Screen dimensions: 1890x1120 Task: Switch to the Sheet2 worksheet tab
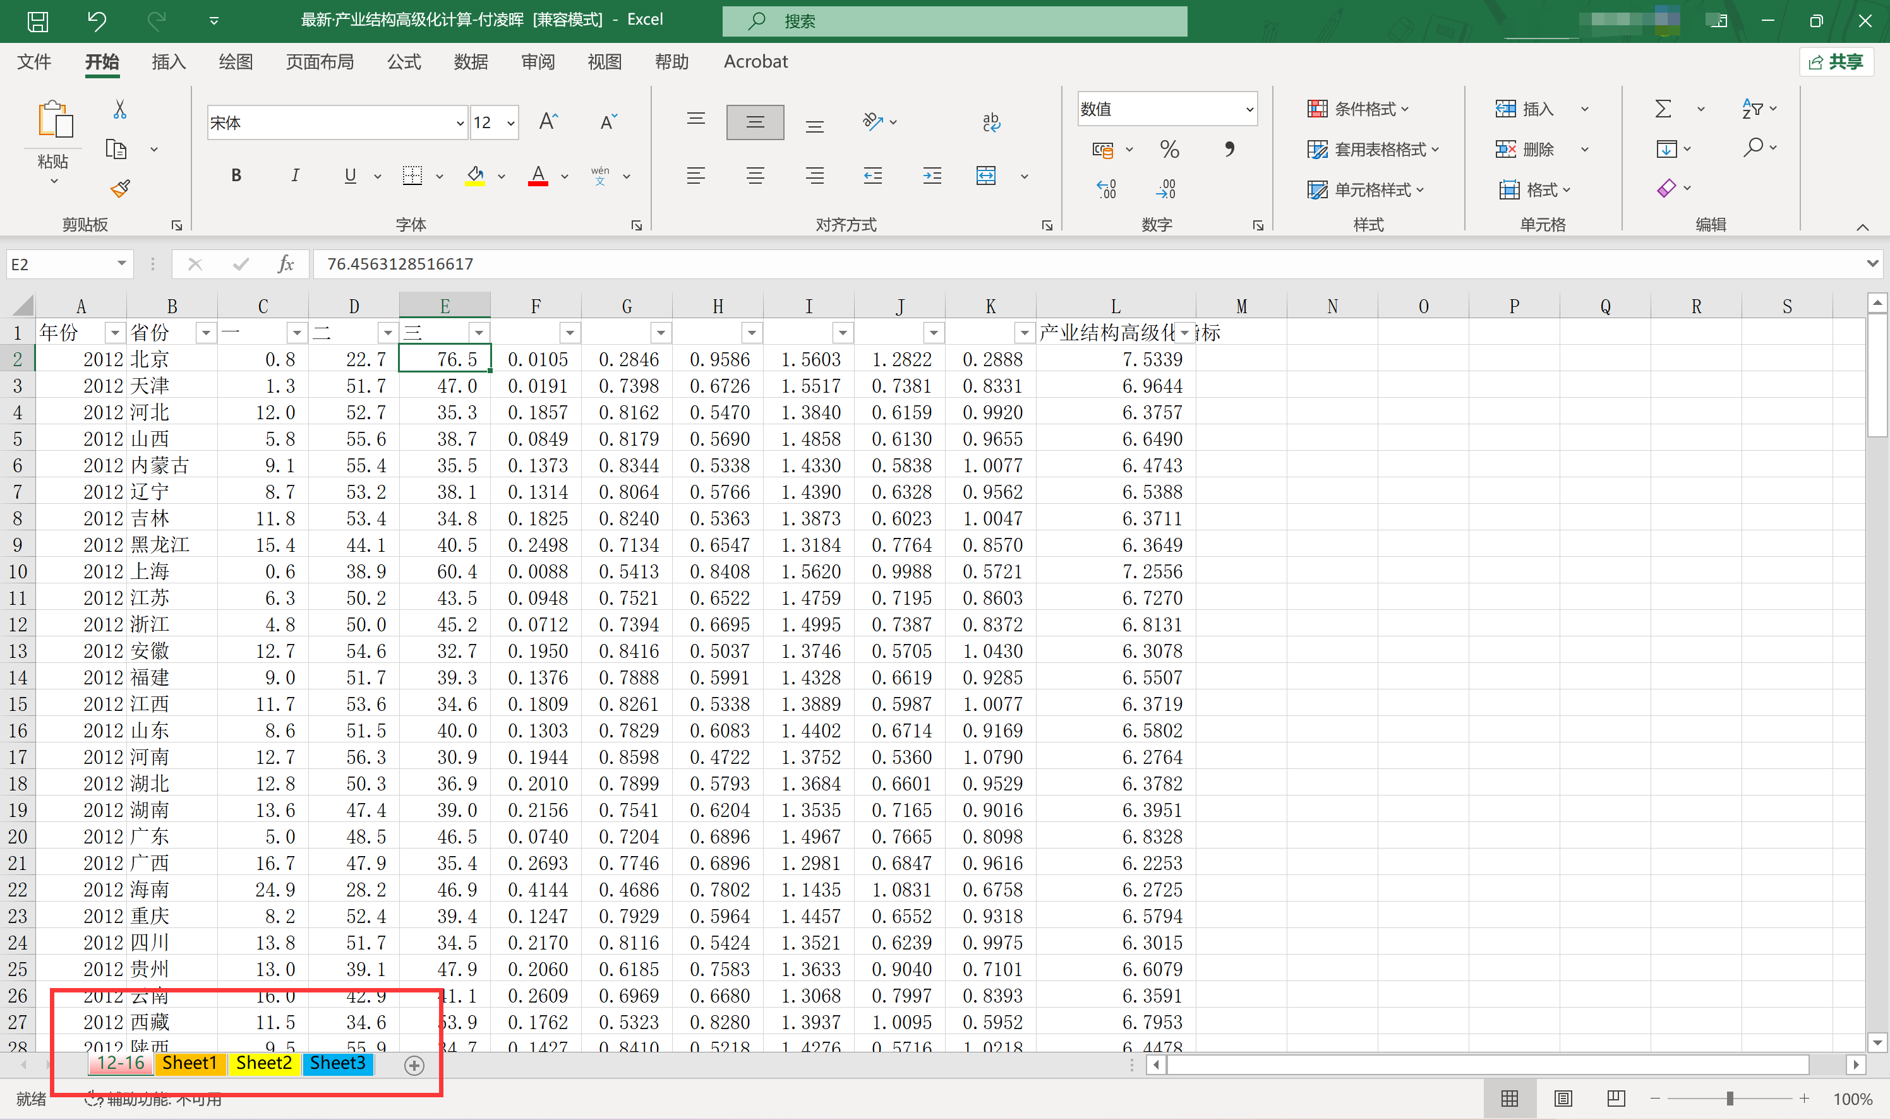click(x=263, y=1063)
